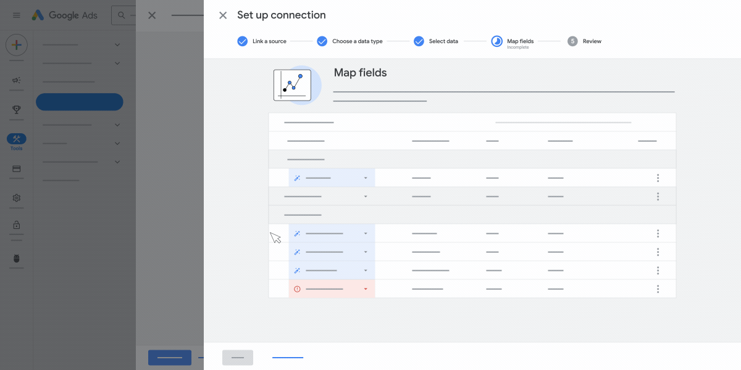Go to the Select data step
Screen dimensions: 741x370
click(x=436, y=41)
